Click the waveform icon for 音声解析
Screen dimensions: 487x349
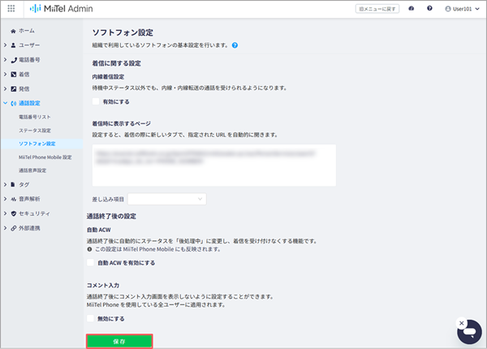pos(14,200)
